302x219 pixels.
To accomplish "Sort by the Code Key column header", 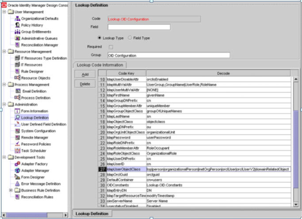I will click(x=126, y=73).
